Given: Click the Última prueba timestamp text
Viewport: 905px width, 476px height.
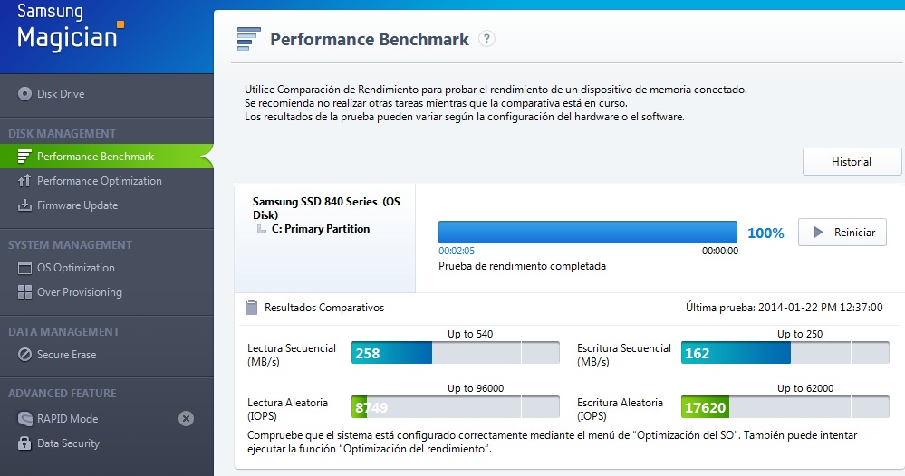Looking at the screenshot, I should (785, 308).
